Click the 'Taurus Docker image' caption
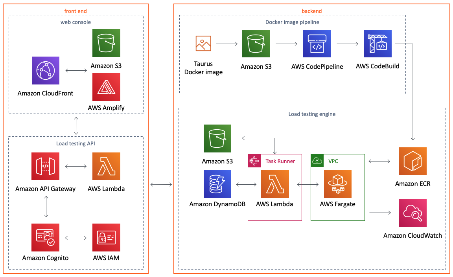The image size is (453, 277). click(x=203, y=68)
